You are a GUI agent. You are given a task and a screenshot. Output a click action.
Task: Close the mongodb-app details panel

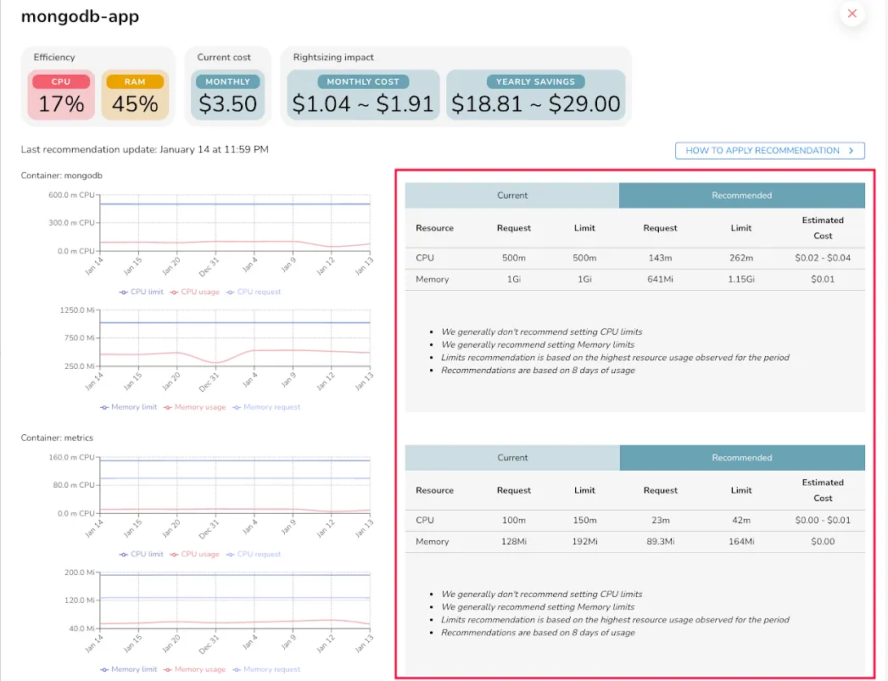[852, 14]
